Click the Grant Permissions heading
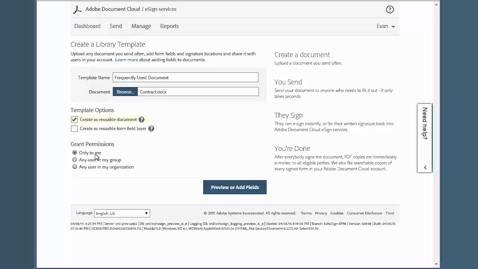The height and width of the screenshot is (269, 478). coord(92,144)
